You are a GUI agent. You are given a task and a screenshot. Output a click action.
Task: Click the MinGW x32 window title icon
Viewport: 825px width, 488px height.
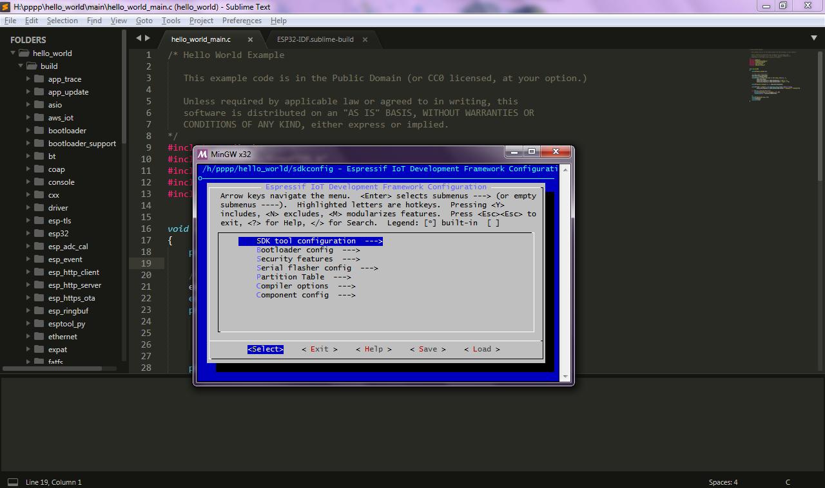[x=202, y=154]
